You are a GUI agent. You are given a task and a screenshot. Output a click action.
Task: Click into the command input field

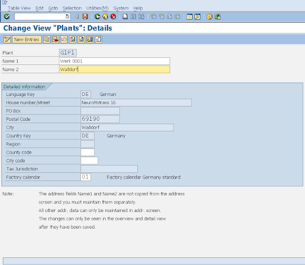point(40,17)
